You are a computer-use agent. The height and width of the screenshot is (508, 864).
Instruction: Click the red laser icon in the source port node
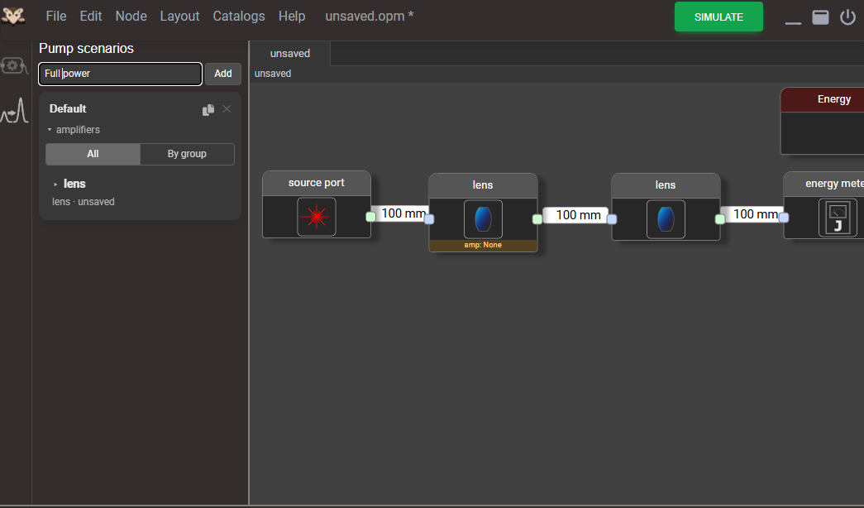pyautogui.click(x=317, y=217)
